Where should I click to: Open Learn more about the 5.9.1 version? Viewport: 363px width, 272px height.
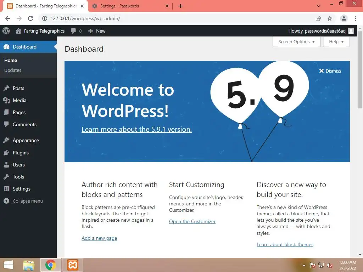pyautogui.click(x=136, y=129)
